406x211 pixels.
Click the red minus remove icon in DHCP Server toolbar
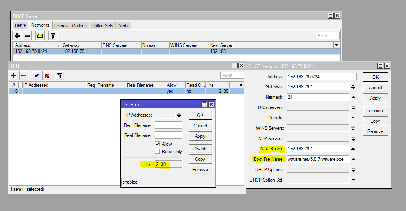[27, 36]
